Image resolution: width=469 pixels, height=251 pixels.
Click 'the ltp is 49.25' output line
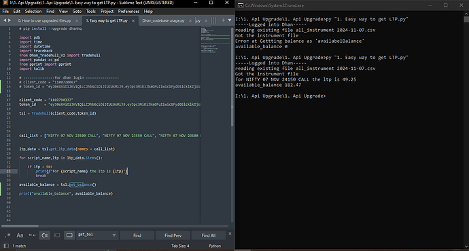pos(334,79)
